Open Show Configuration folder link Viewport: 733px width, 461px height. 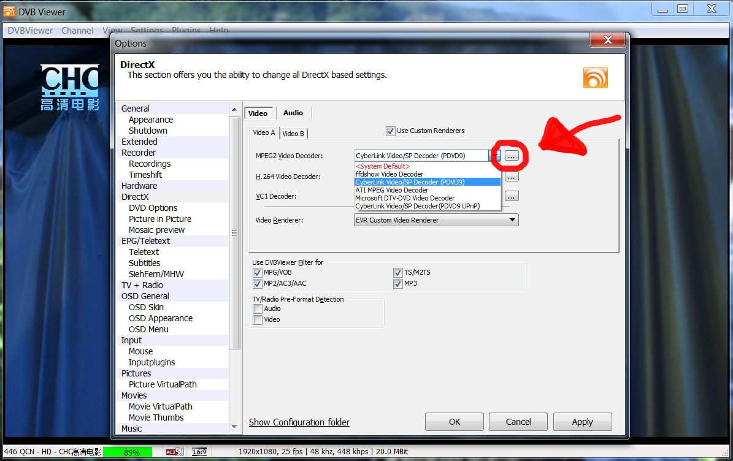click(299, 422)
